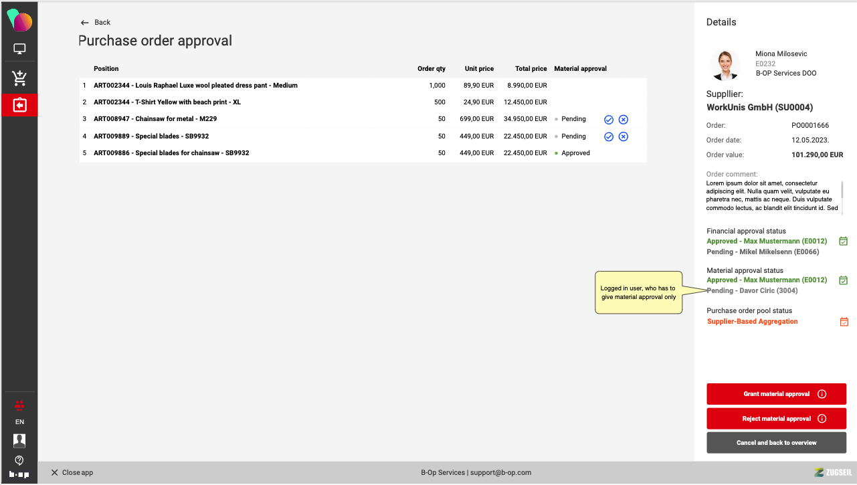The image size is (857, 485).
Task: Open the monitor dashboard icon in sidebar
Action: click(x=19, y=49)
